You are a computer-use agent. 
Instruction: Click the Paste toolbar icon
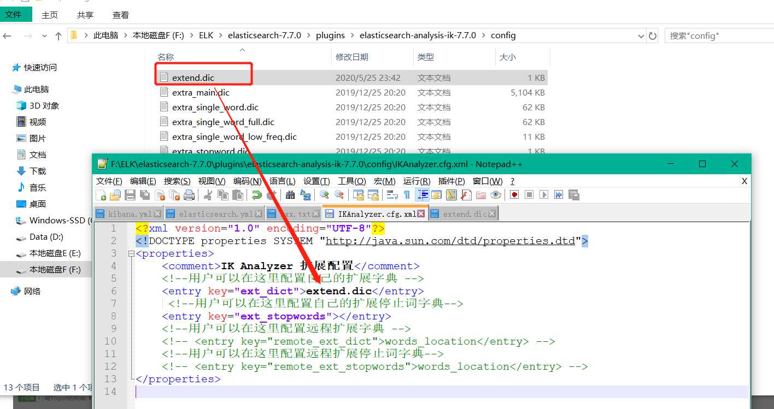(238, 195)
